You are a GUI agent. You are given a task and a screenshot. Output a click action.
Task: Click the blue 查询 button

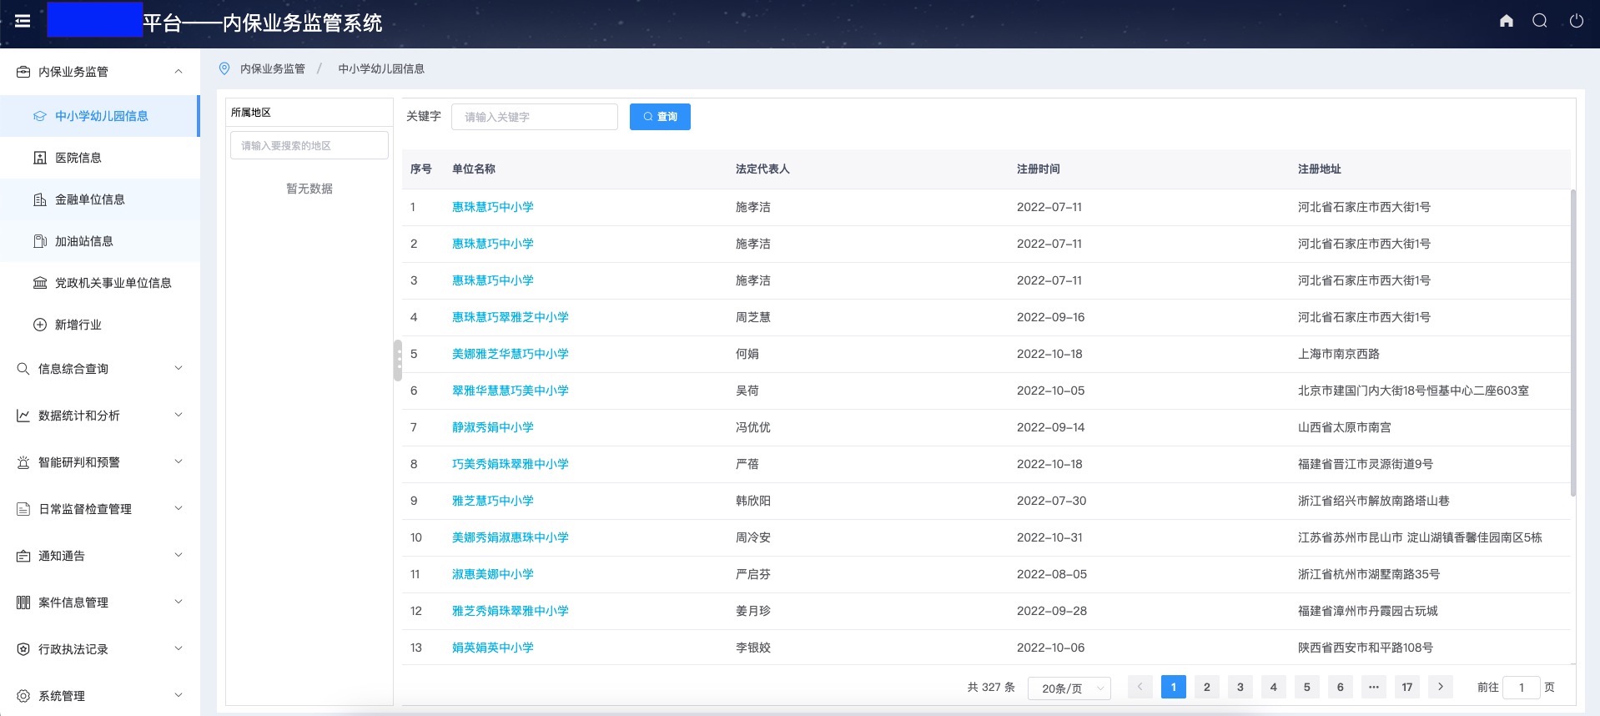pos(660,117)
